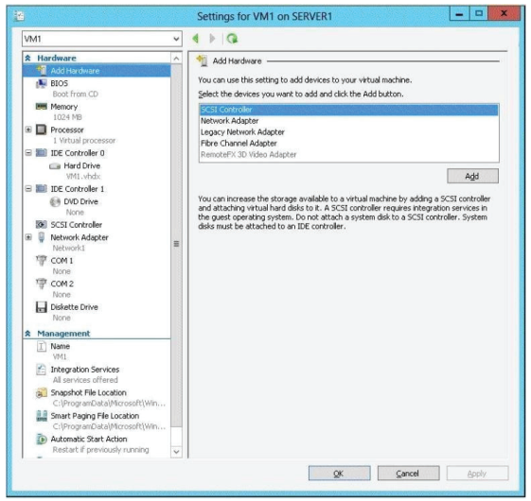Expand the Network Adapter tree node
This screenshot has height=501, width=531.
click(x=28, y=237)
